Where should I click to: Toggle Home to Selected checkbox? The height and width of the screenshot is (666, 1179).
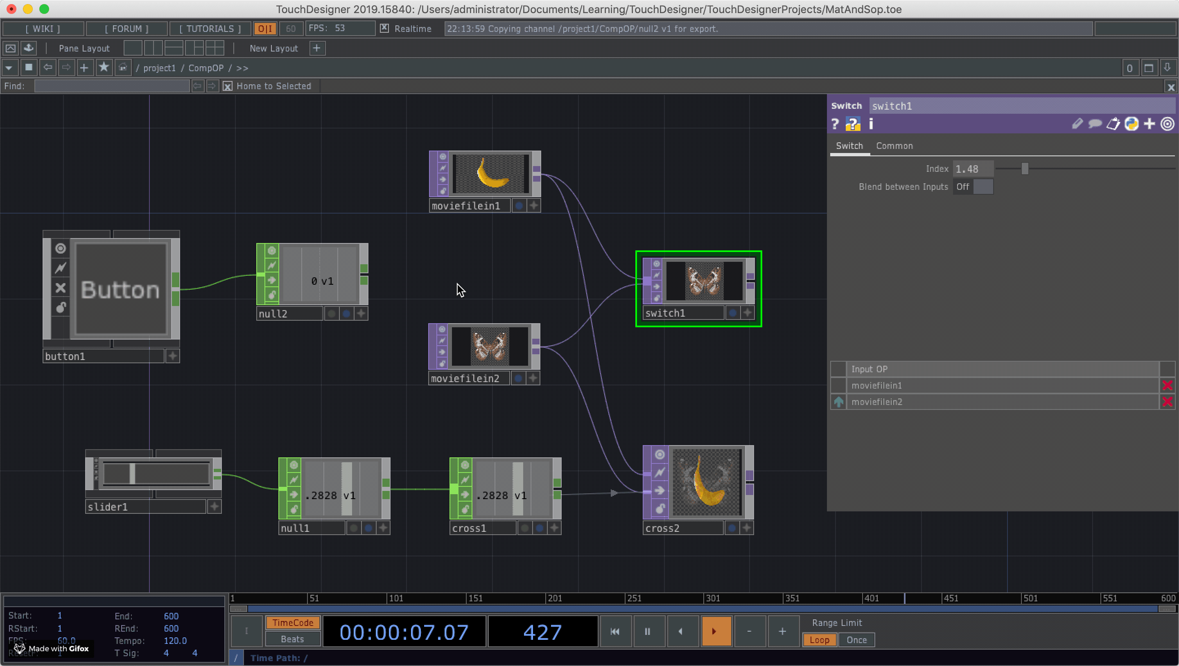pyautogui.click(x=228, y=86)
